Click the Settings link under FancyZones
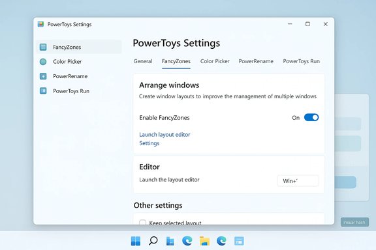 (149, 143)
